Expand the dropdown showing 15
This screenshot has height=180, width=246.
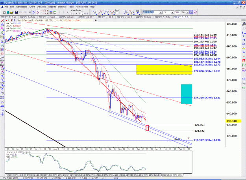pyautogui.click(x=172, y=12)
